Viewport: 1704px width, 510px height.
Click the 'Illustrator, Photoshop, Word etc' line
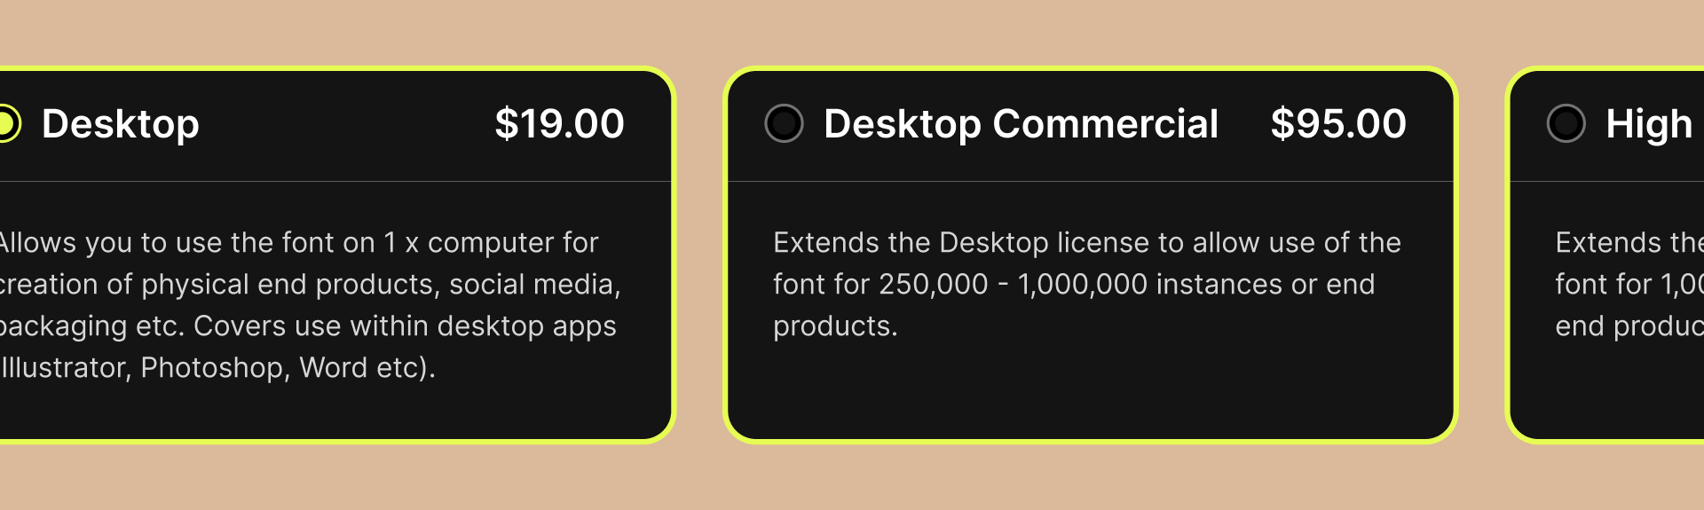click(x=217, y=368)
